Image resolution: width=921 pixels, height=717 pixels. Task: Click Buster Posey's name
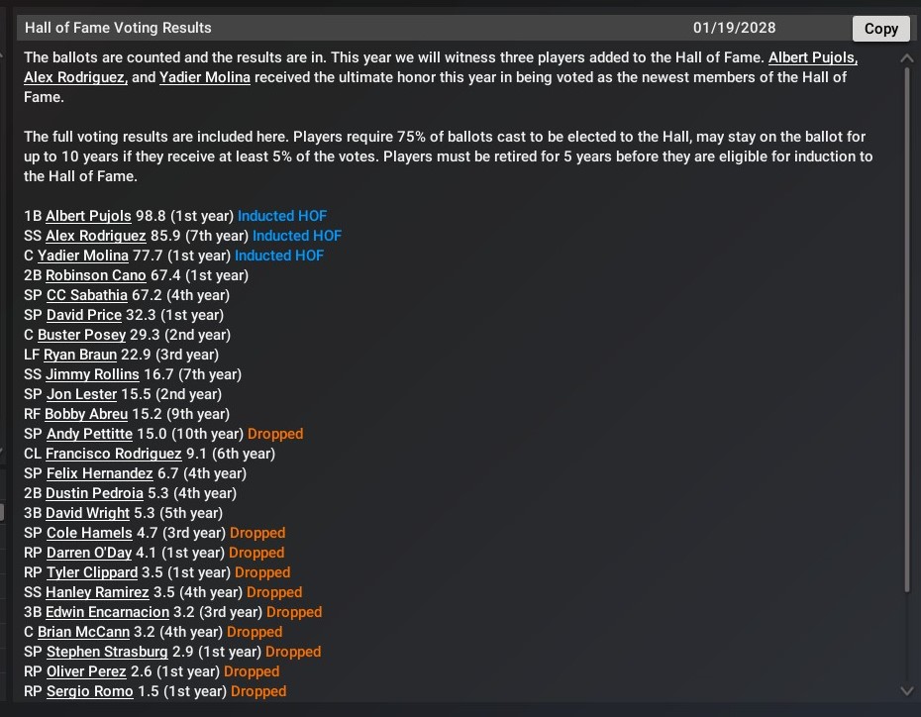tap(81, 335)
